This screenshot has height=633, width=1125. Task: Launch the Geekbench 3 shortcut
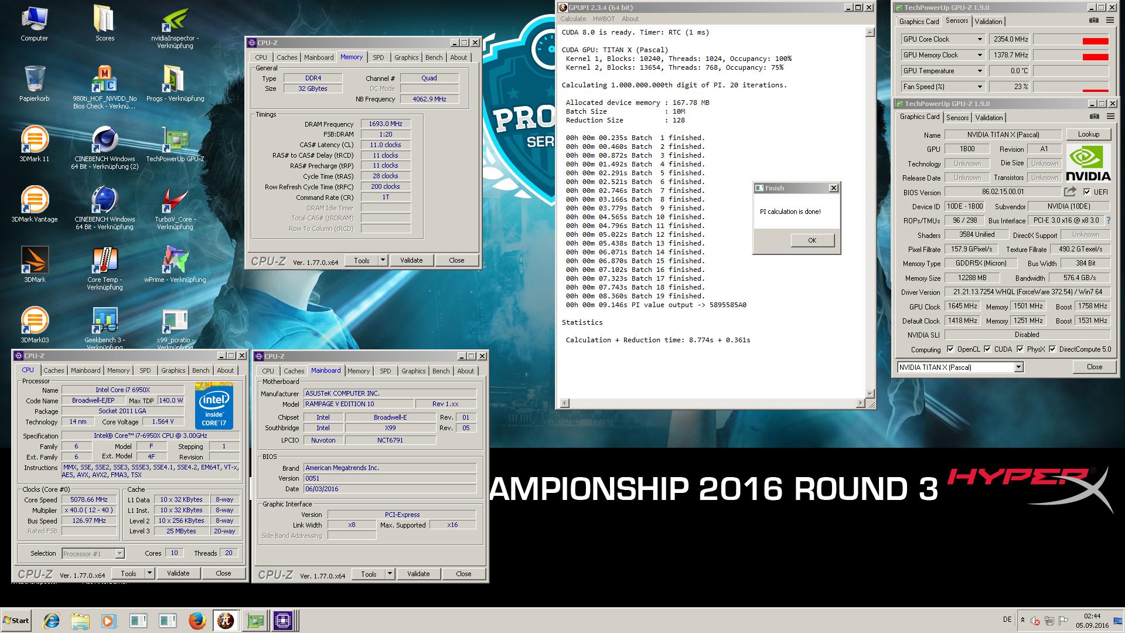pyautogui.click(x=105, y=328)
